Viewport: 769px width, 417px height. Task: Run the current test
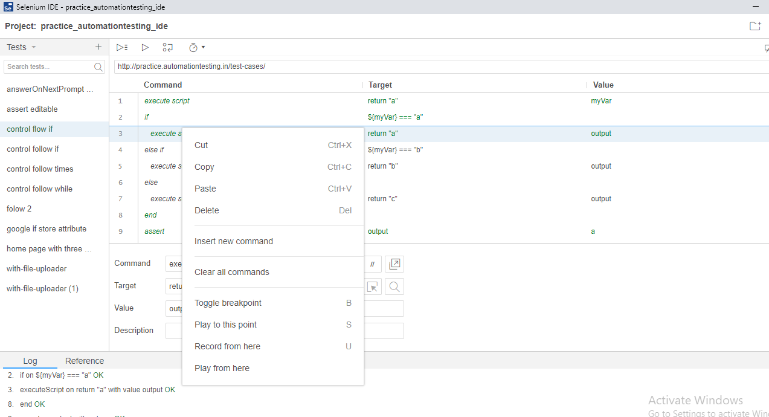coord(145,47)
